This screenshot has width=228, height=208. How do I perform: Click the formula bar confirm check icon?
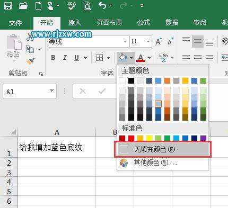click(102, 91)
